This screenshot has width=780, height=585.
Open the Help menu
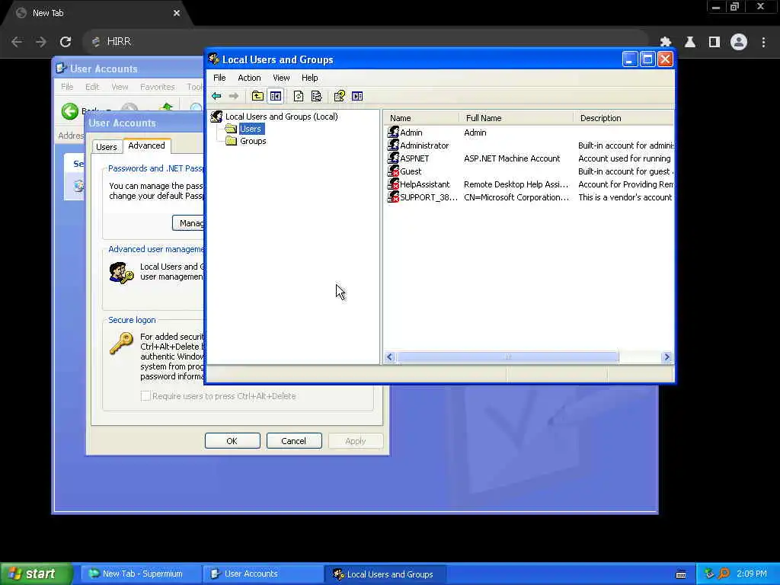pos(309,78)
